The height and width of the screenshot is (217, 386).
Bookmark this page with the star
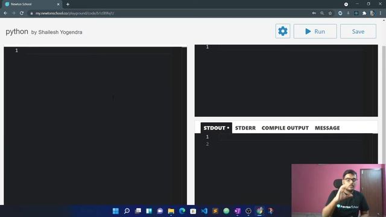[330, 13]
